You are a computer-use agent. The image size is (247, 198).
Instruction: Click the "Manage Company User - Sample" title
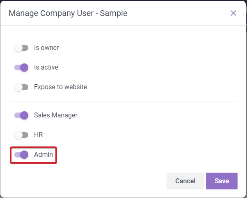click(68, 13)
